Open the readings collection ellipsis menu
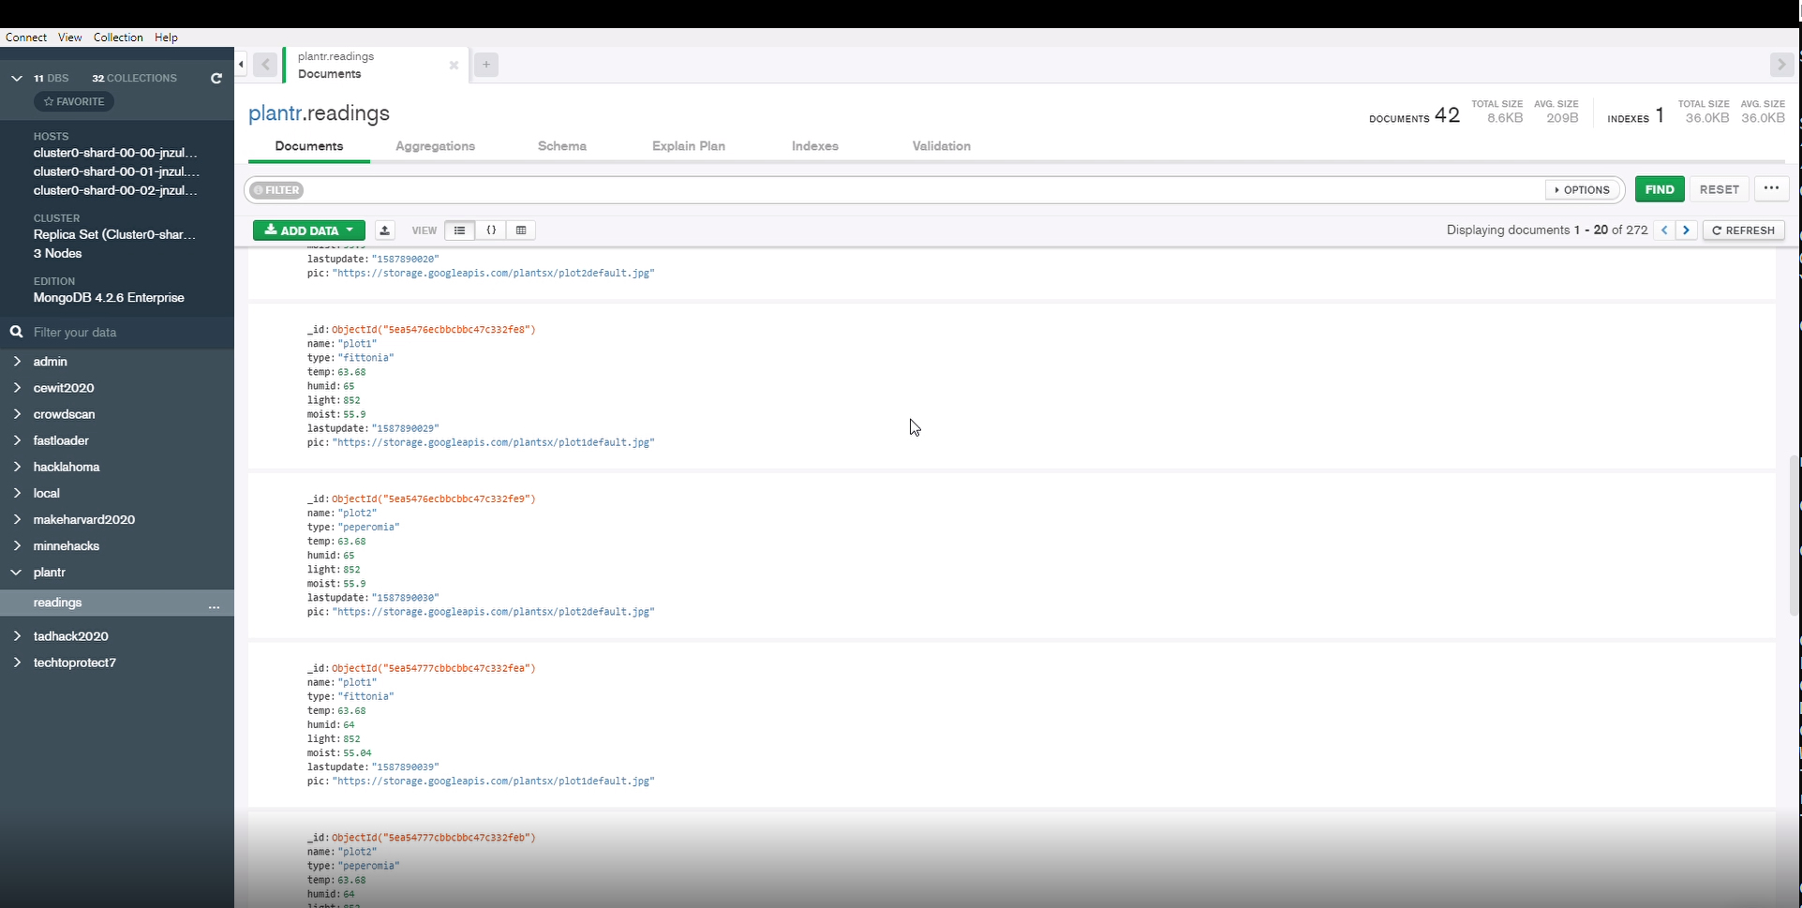Screen dimensions: 1802x908 coord(214,607)
